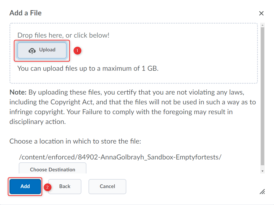Click the copyright Note paragraph

click(x=132, y=107)
